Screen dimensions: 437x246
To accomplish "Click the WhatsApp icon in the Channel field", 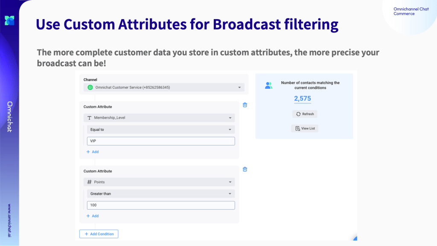I will [90, 87].
